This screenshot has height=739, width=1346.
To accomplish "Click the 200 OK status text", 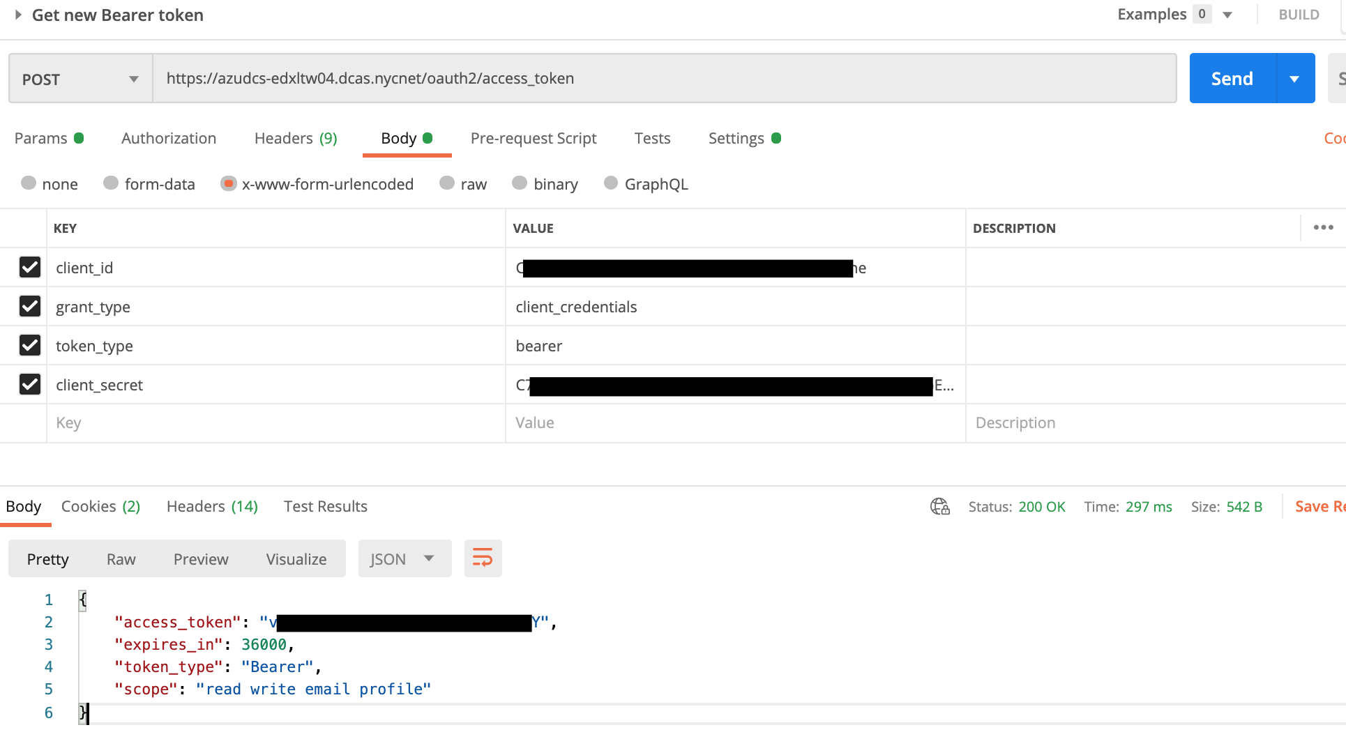I will [x=1042, y=507].
